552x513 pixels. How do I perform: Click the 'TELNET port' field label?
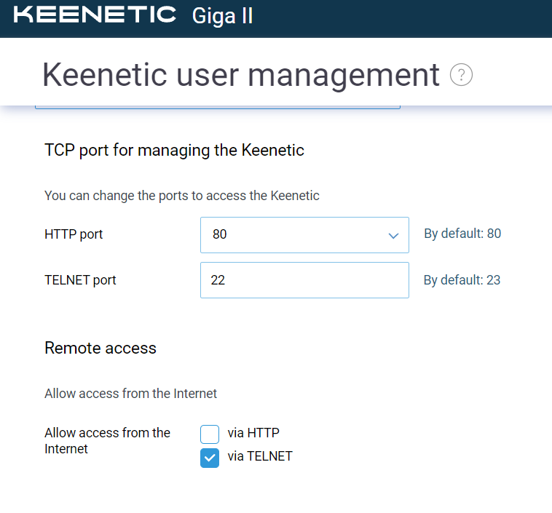pyautogui.click(x=80, y=280)
